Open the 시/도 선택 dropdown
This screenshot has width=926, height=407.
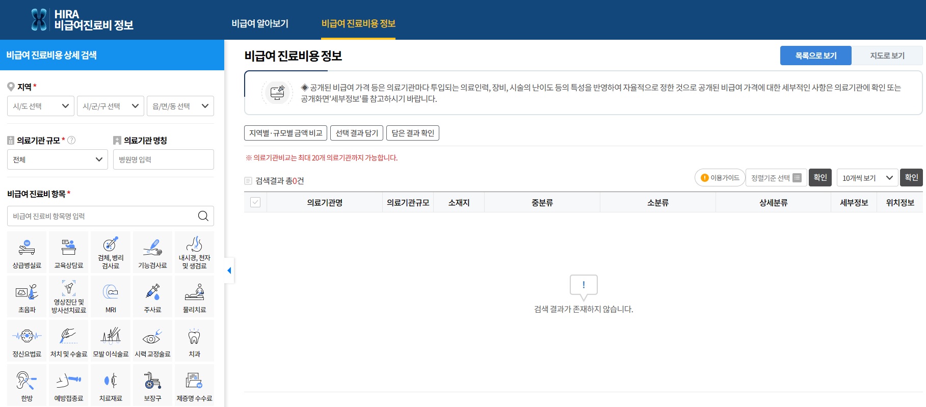click(x=41, y=106)
